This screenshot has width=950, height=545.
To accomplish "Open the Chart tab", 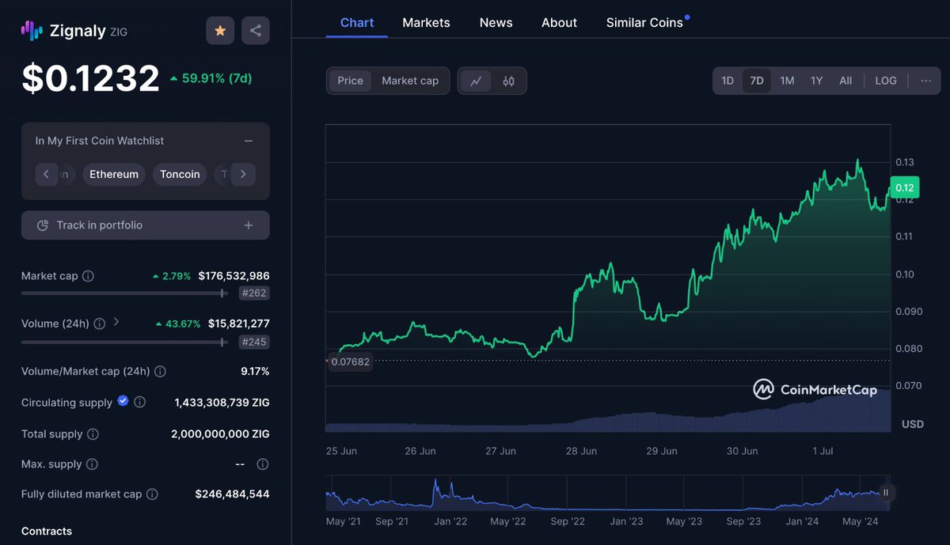I will [357, 23].
